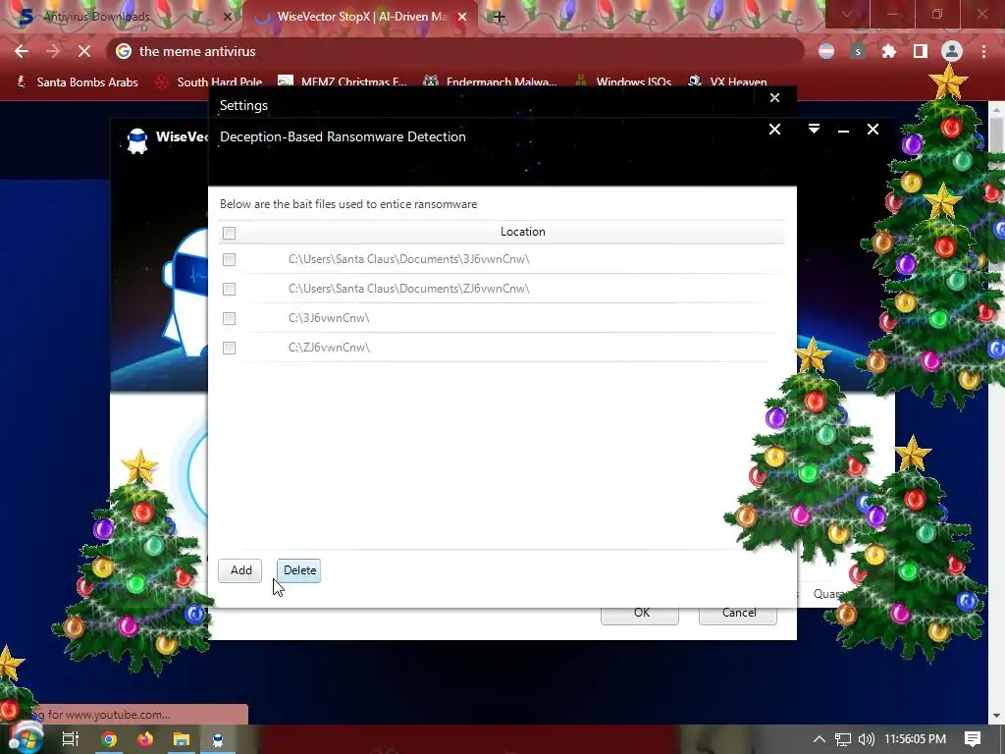Open the Endermanch Malware bookmark
This screenshot has height=754, width=1005.
pos(491,82)
